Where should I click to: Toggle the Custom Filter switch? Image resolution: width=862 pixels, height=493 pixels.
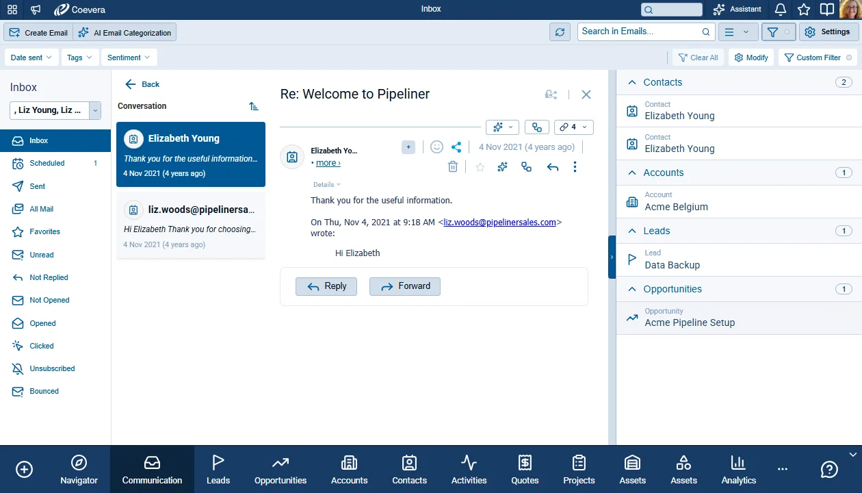click(x=849, y=58)
